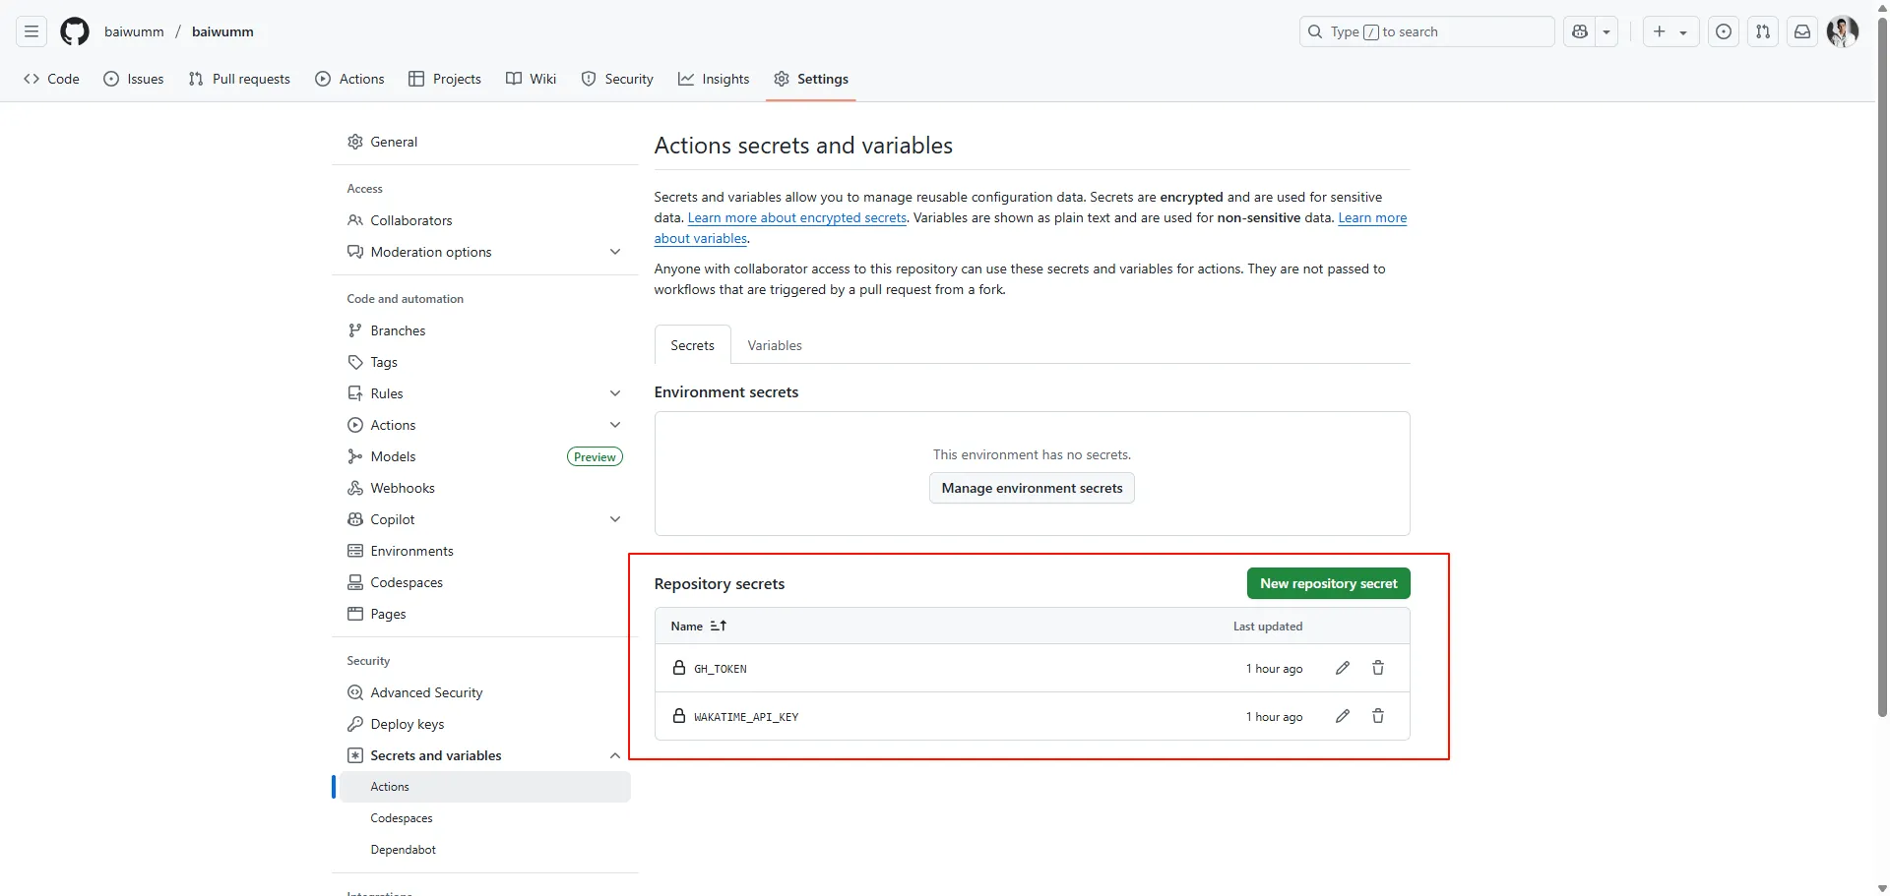Delete the WAKATIME_API_KEY secret trash icon

tap(1378, 716)
